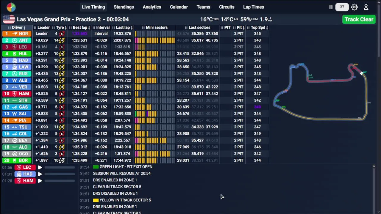Screen dimensions: 381x214
Task: Sort by the Last lap column header
Action: 122,27
